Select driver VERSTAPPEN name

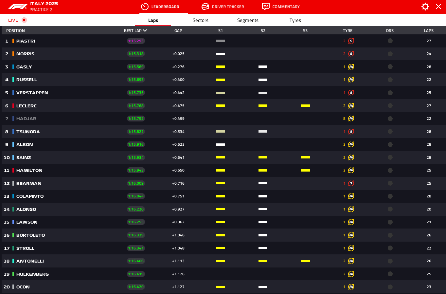[32, 93]
